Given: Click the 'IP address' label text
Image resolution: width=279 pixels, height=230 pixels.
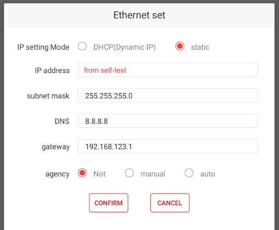Looking at the screenshot, I should 52,71.
